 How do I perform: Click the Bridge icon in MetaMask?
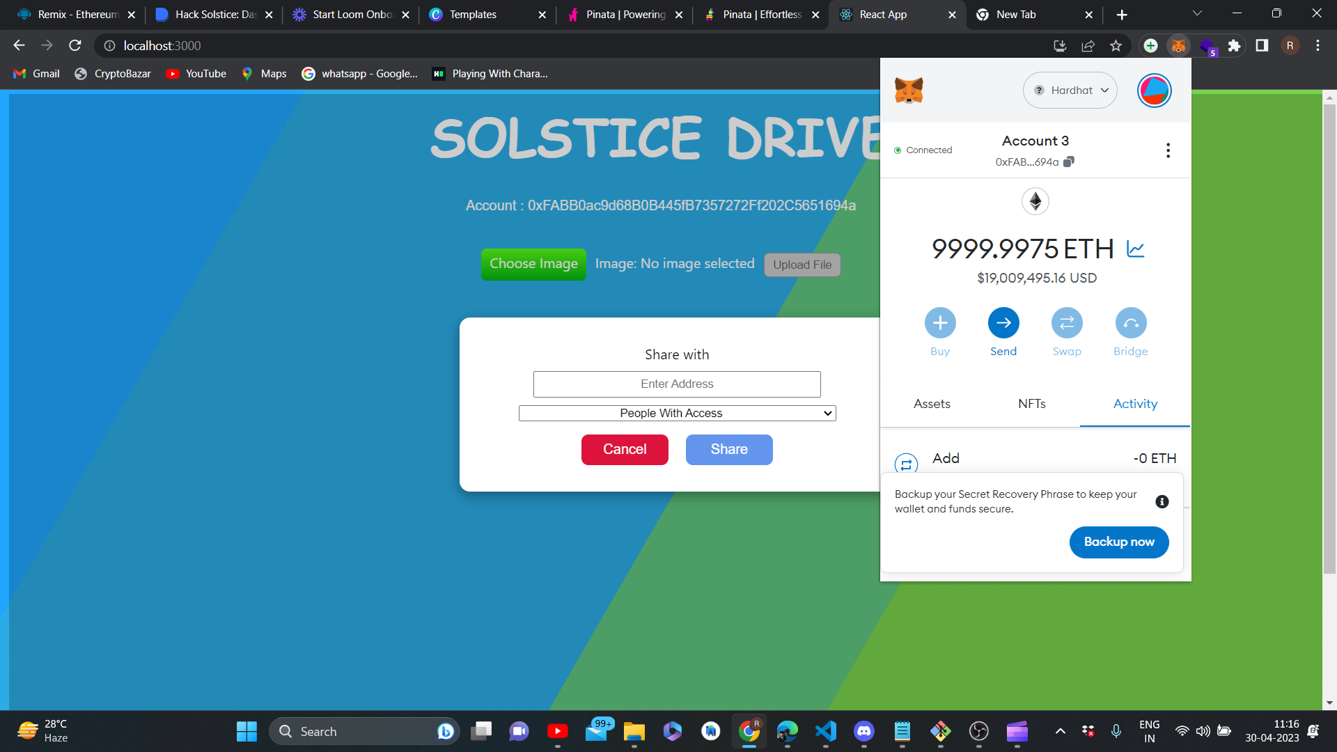click(x=1130, y=322)
